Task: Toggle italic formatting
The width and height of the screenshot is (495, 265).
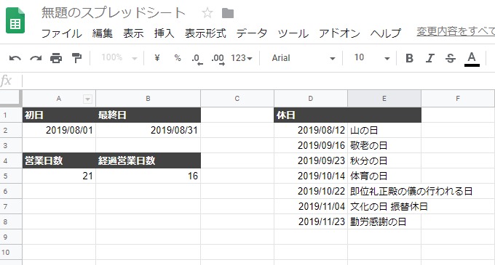Action: coord(430,58)
